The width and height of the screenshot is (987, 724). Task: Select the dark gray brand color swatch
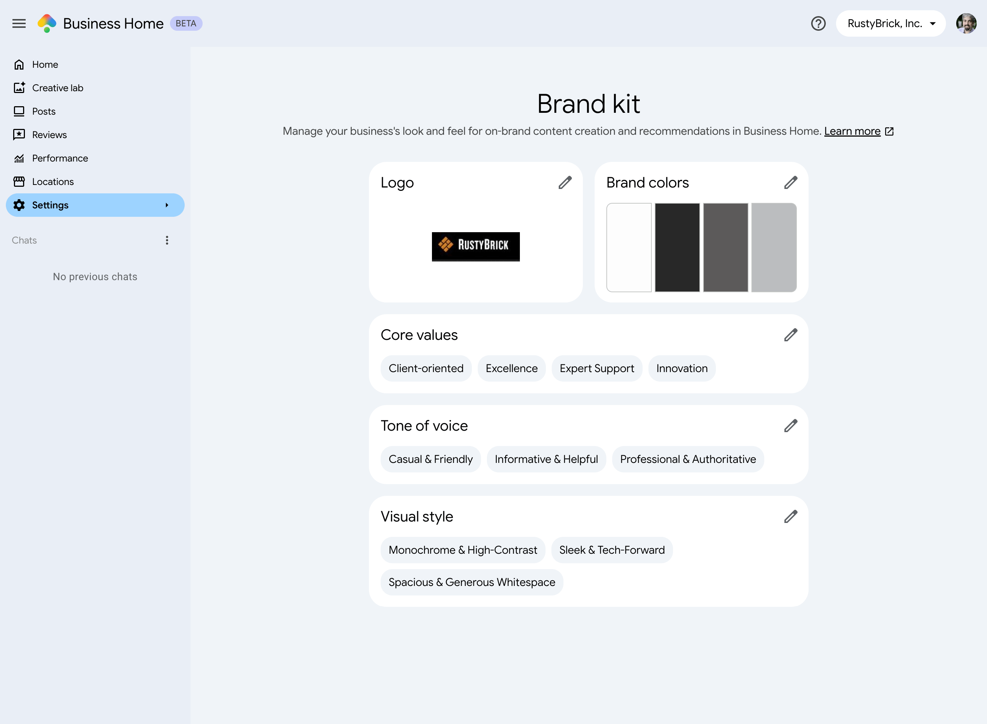click(726, 248)
